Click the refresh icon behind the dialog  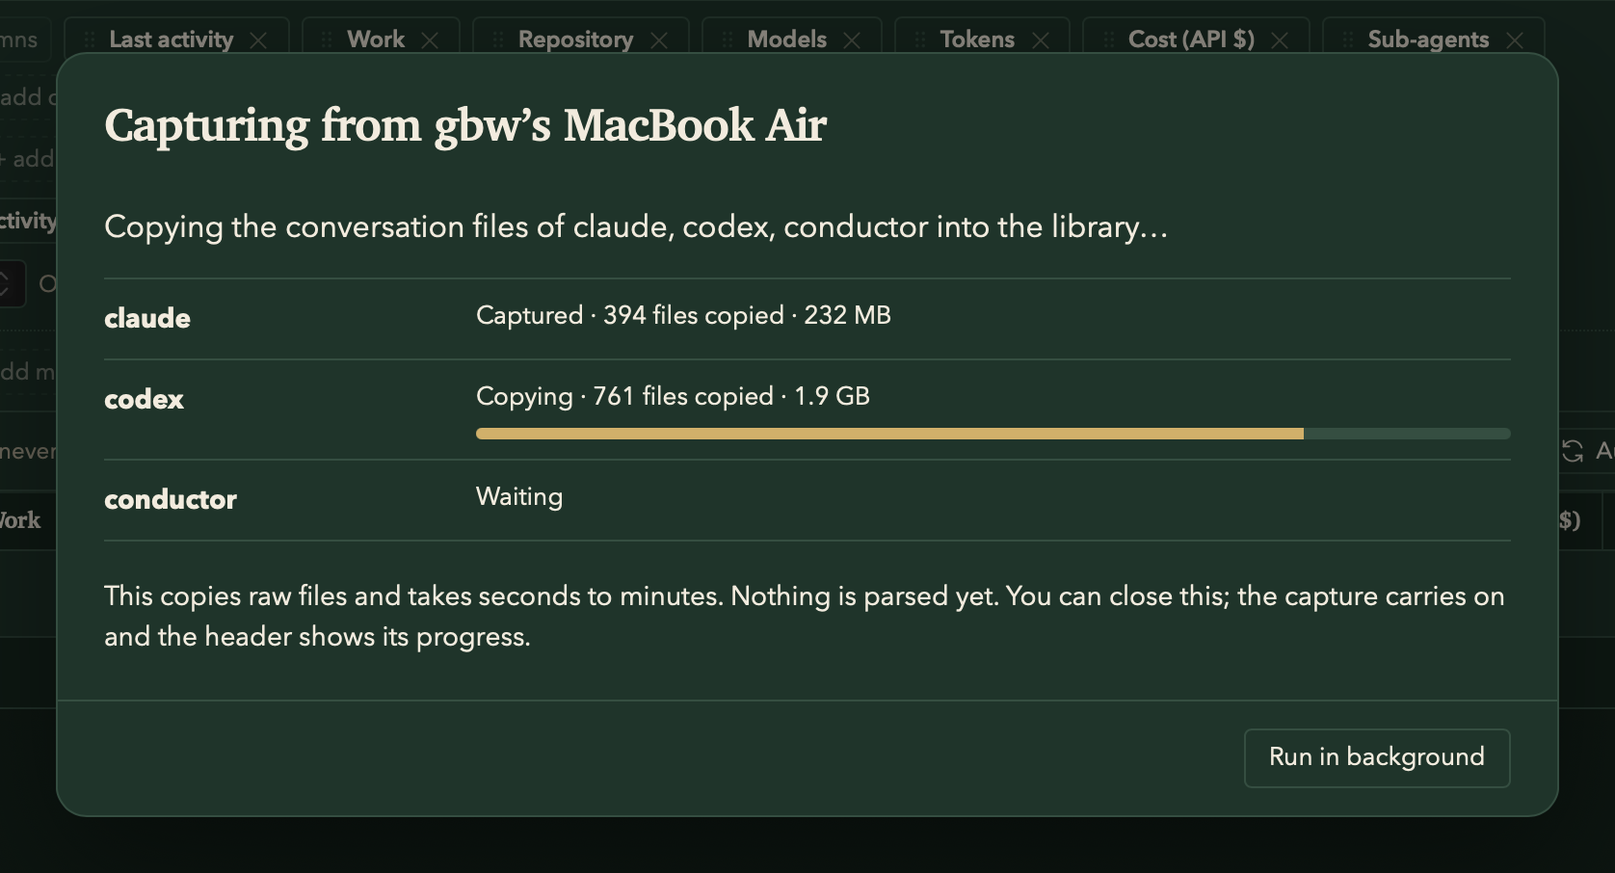1573,451
